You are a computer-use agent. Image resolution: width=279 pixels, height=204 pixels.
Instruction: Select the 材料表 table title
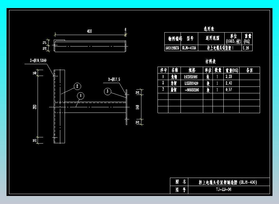click(x=211, y=61)
